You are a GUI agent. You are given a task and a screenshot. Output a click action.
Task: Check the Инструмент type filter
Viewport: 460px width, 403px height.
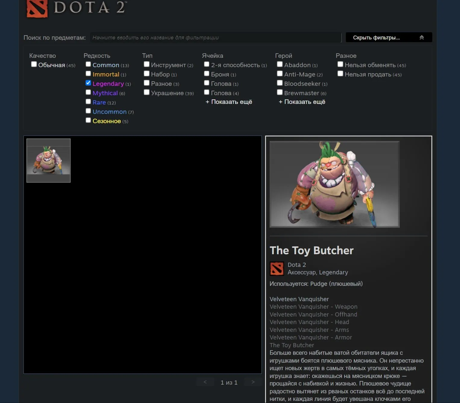(146, 64)
